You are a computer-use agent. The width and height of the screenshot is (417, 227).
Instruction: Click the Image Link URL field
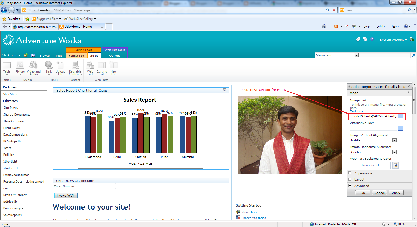373,116
